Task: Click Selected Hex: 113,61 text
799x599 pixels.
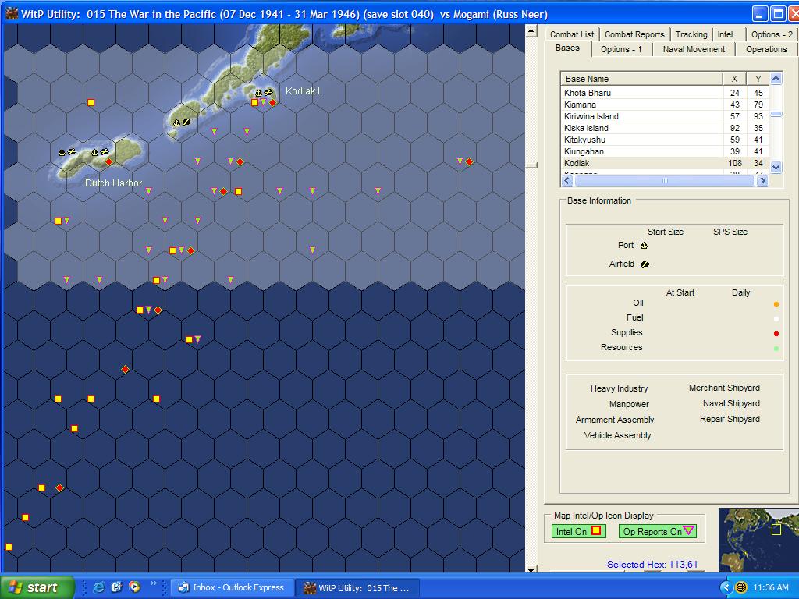Action: click(x=652, y=565)
